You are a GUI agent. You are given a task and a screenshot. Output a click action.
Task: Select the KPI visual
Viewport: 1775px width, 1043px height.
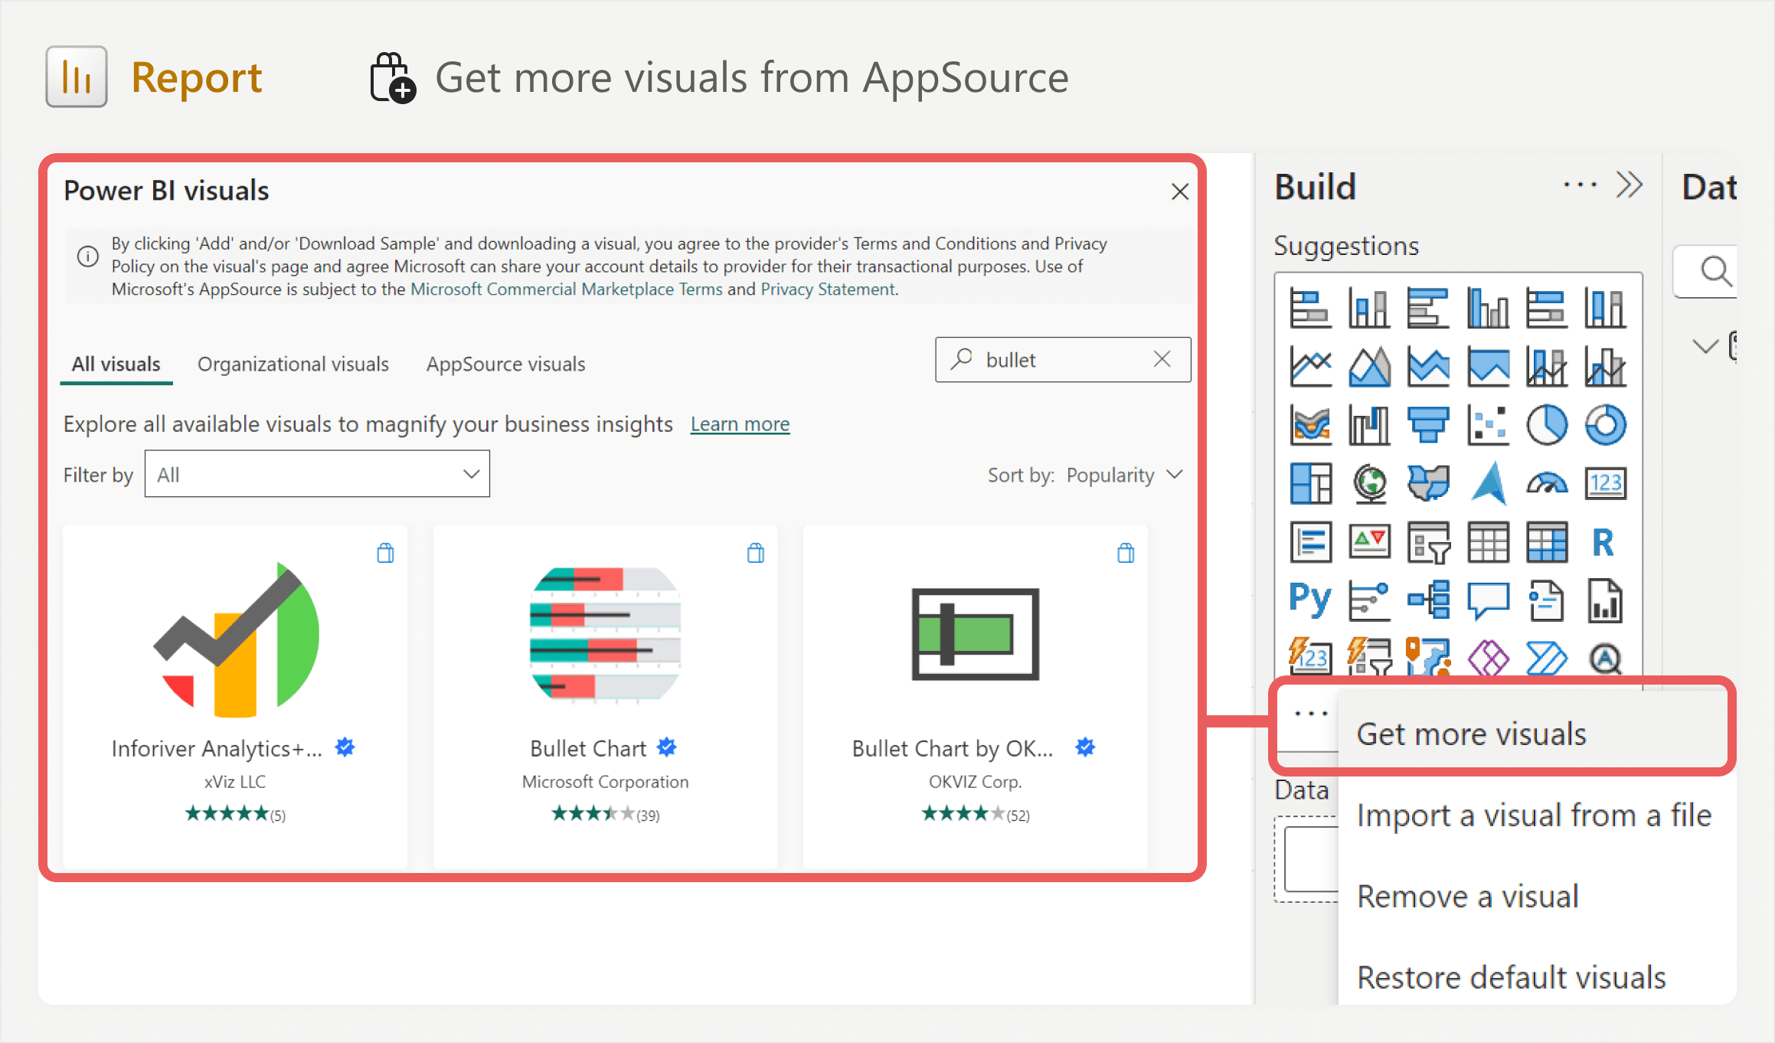click(x=1369, y=542)
